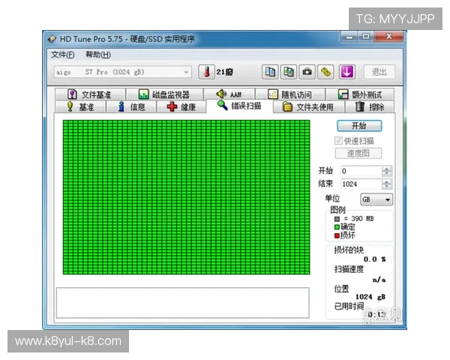The width and height of the screenshot is (450, 360).
Task: Click the magnifier icon on 错误扫描 tab
Action: pos(223,105)
